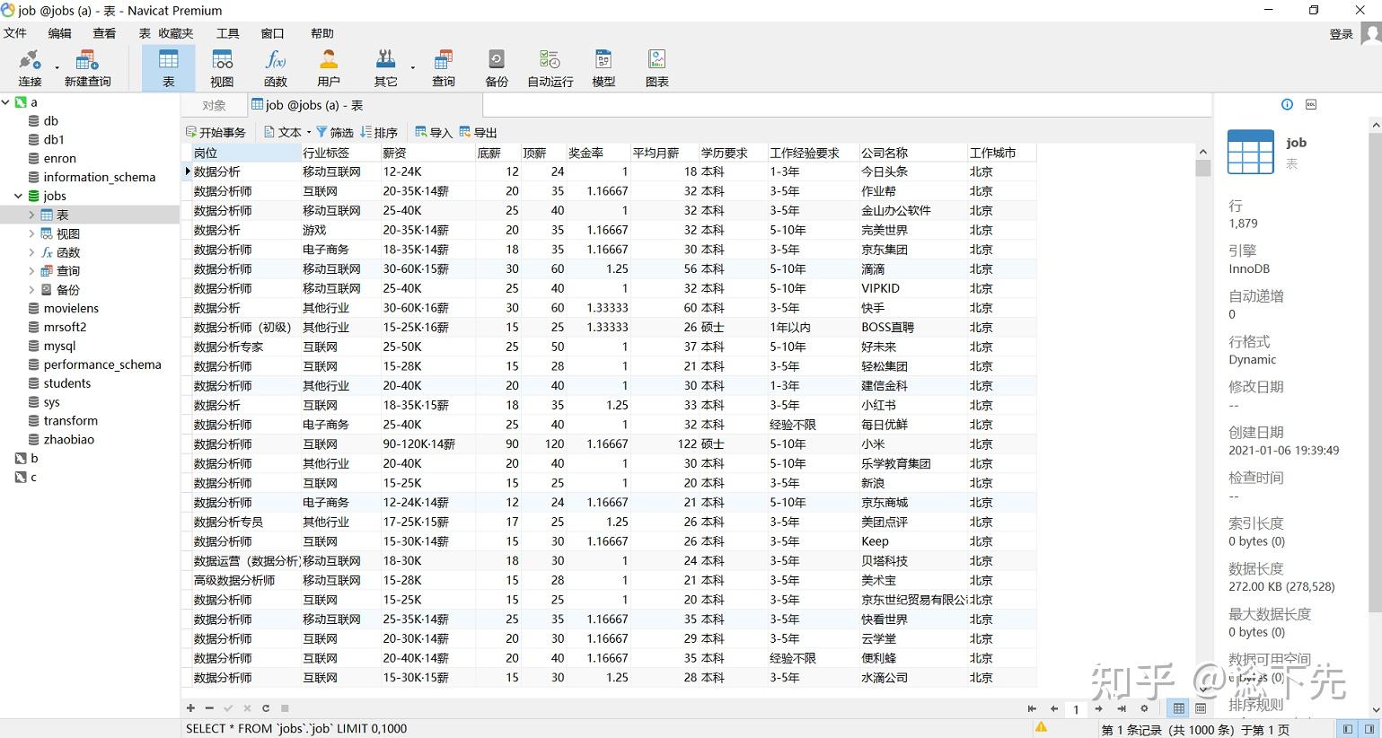Toggle the left navigation pane visibility
This screenshot has width=1382, height=738.
pos(1348,728)
